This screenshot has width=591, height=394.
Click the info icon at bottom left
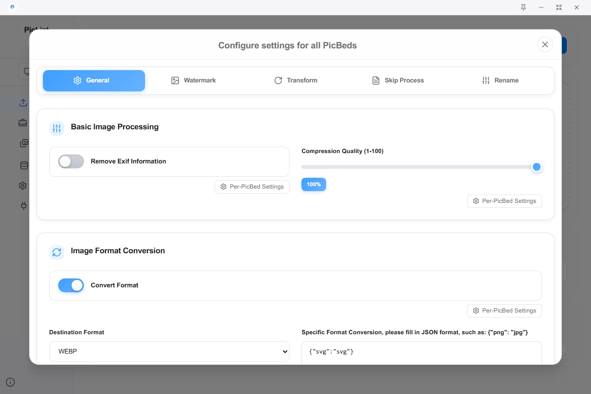coord(10,382)
